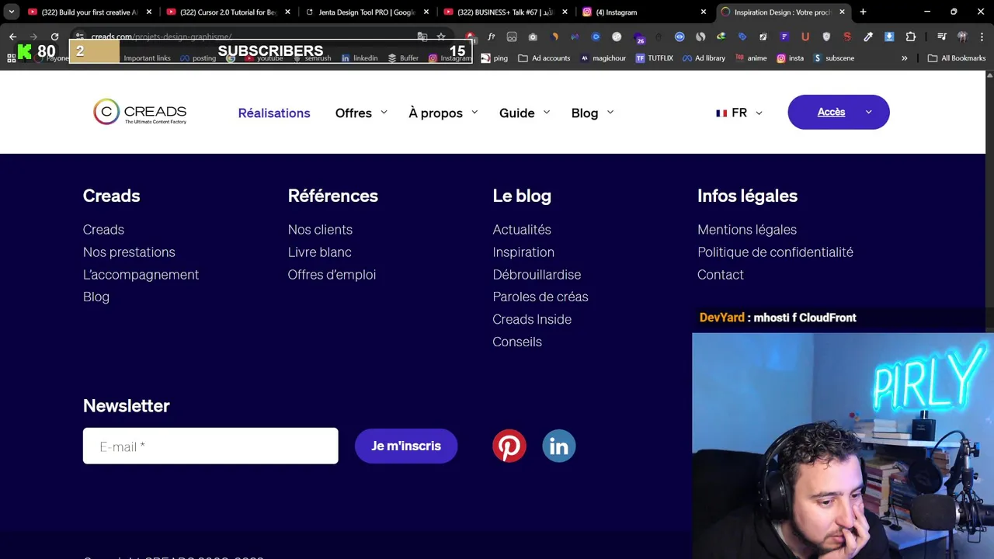The height and width of the screenshot is (559, 994).
Task: Open the 'Paroles de créas' link
Action: pos(540,297)
